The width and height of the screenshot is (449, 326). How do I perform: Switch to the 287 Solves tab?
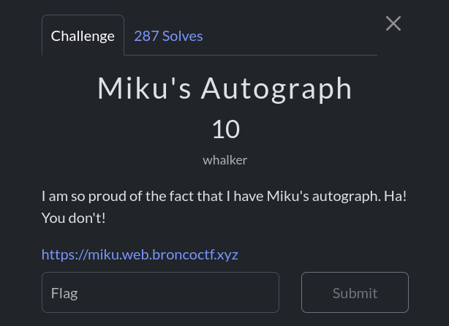click(168, 36)
